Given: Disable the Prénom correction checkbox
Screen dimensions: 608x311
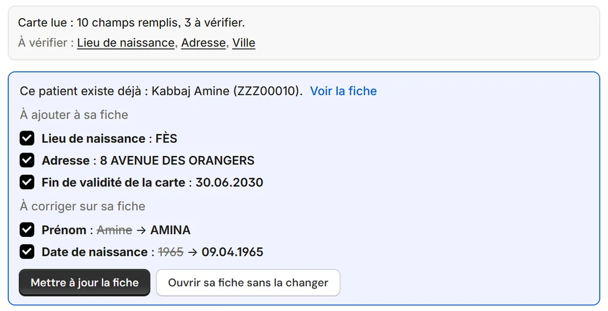Looking at the screenshot, I should pos(27,230).
